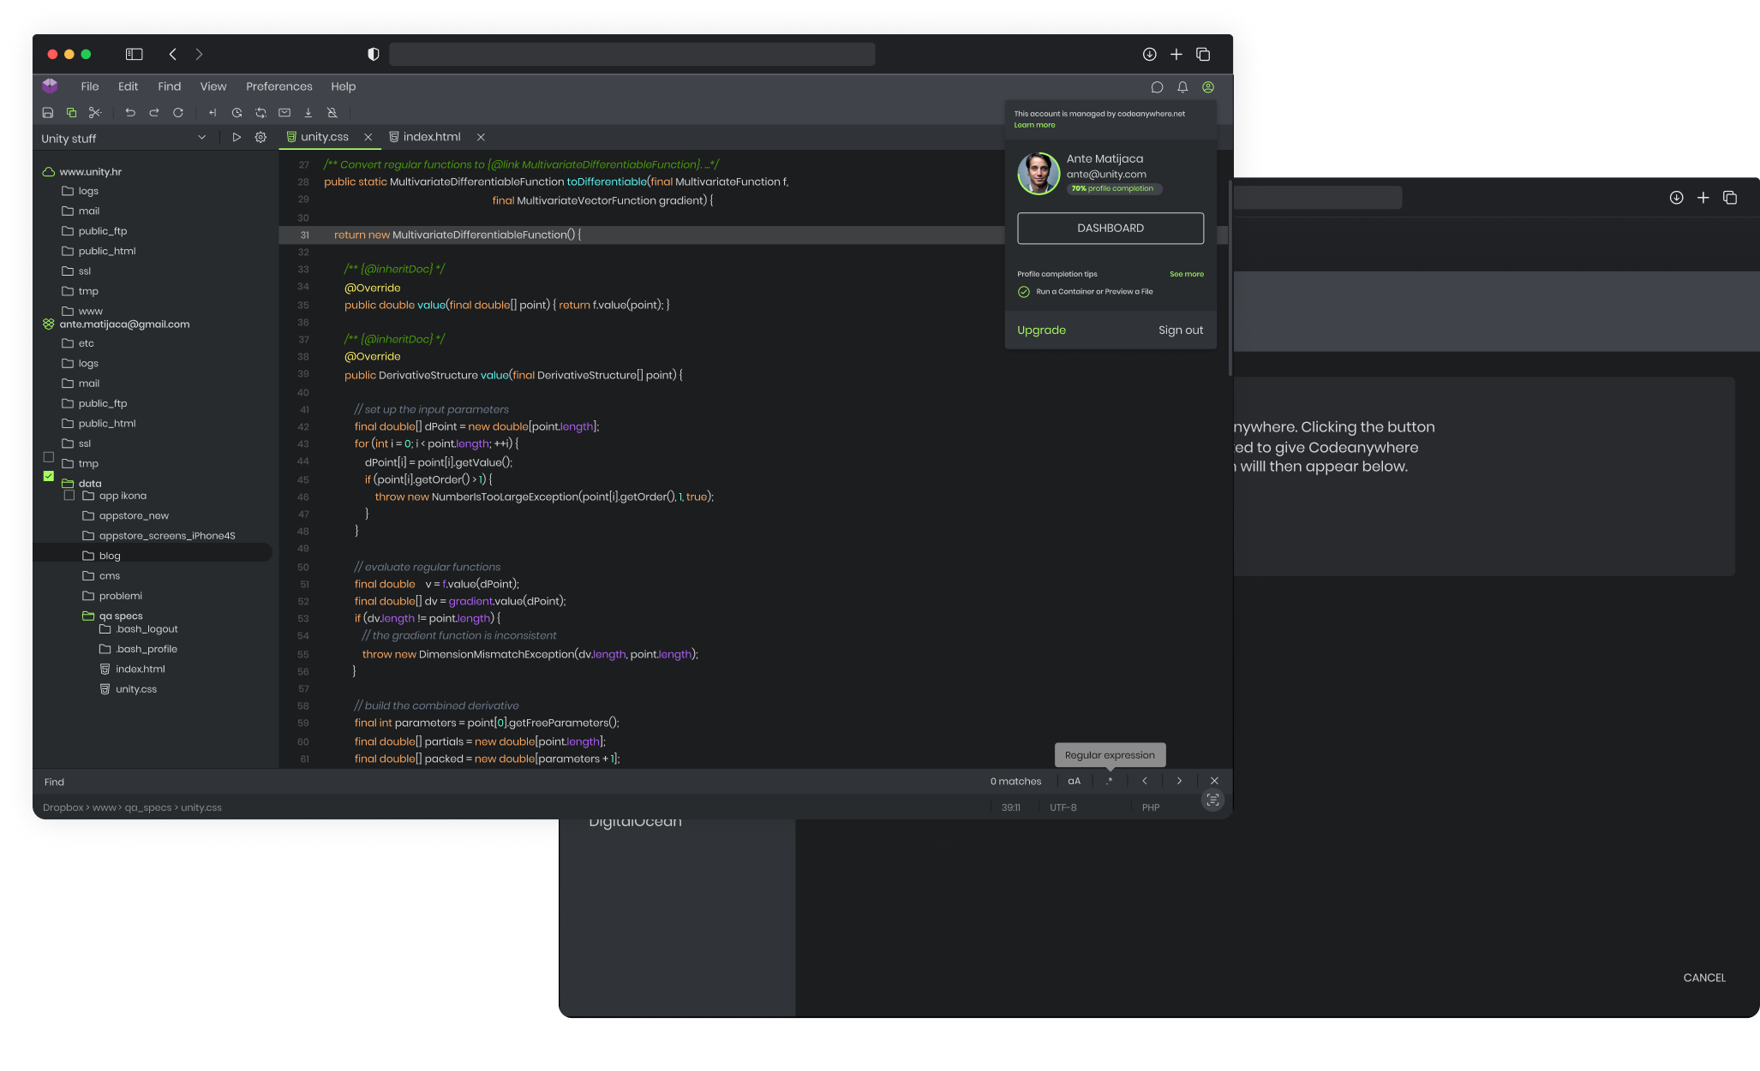
Task: Click the scissors Cut icon
Action: [95, 112]
